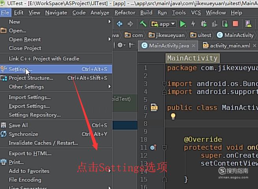The height and width of the screenshot is (189, 258).
Task: Open the Tools menu
Action: coord(179,13)
